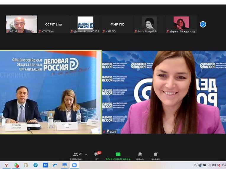This screenshot has height=169, width=226.
Task: Open the volume control in system tray
Action: tap(214, 165)
